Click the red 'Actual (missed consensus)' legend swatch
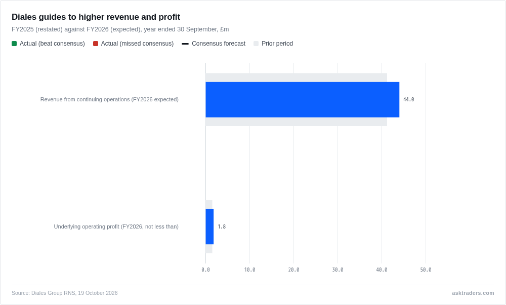Viewport: 506px width, 305px height. click(x=96, y=44)
